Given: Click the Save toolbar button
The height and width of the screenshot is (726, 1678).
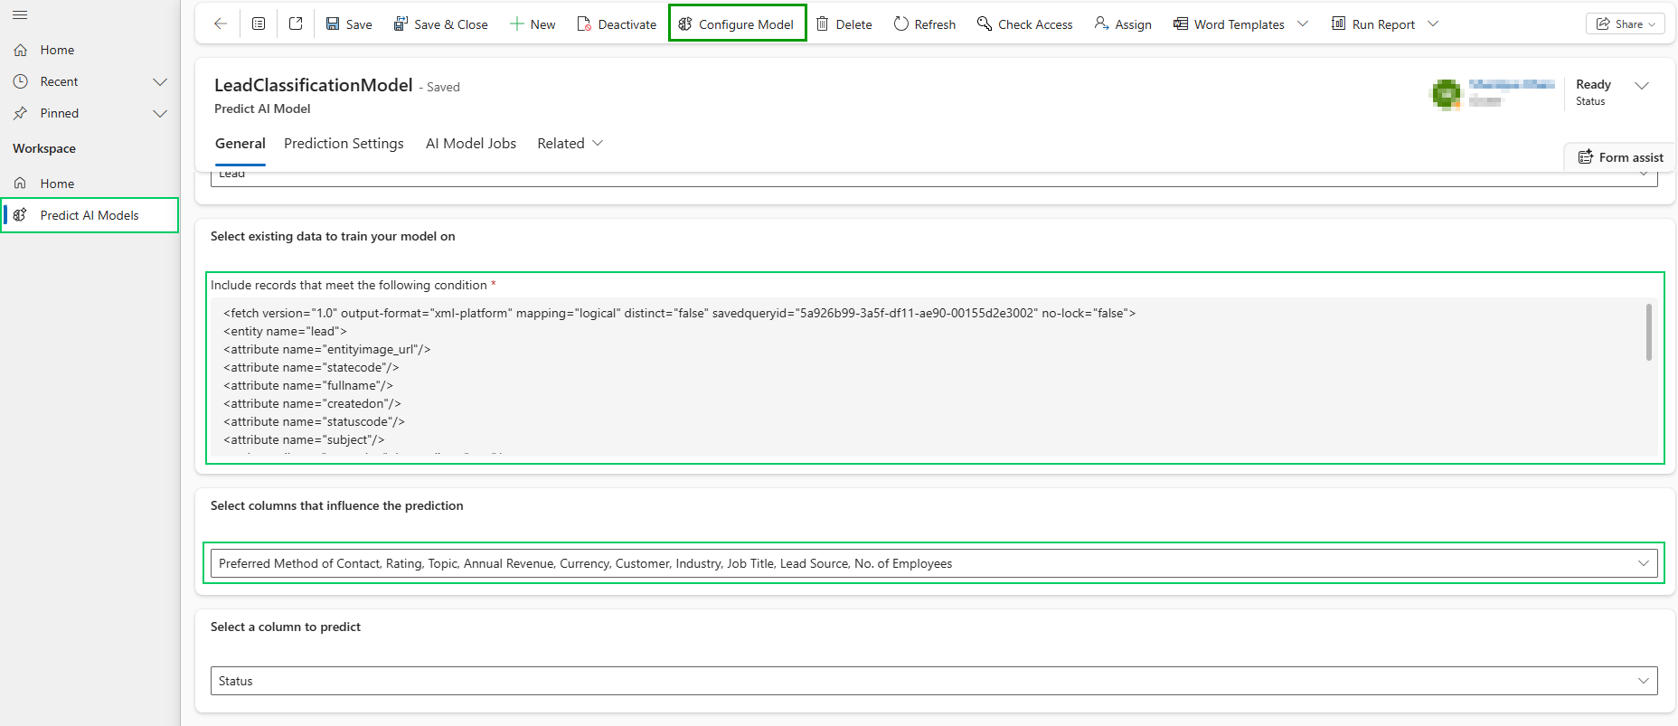Looking at the screenshot, I should click(x=349, y=24).
